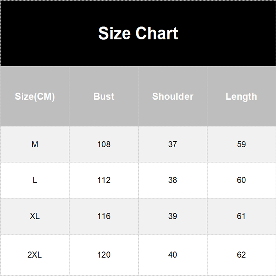276x276 pixels.
Task: Select the Shoulder column header
Action: tap(173, 96)
